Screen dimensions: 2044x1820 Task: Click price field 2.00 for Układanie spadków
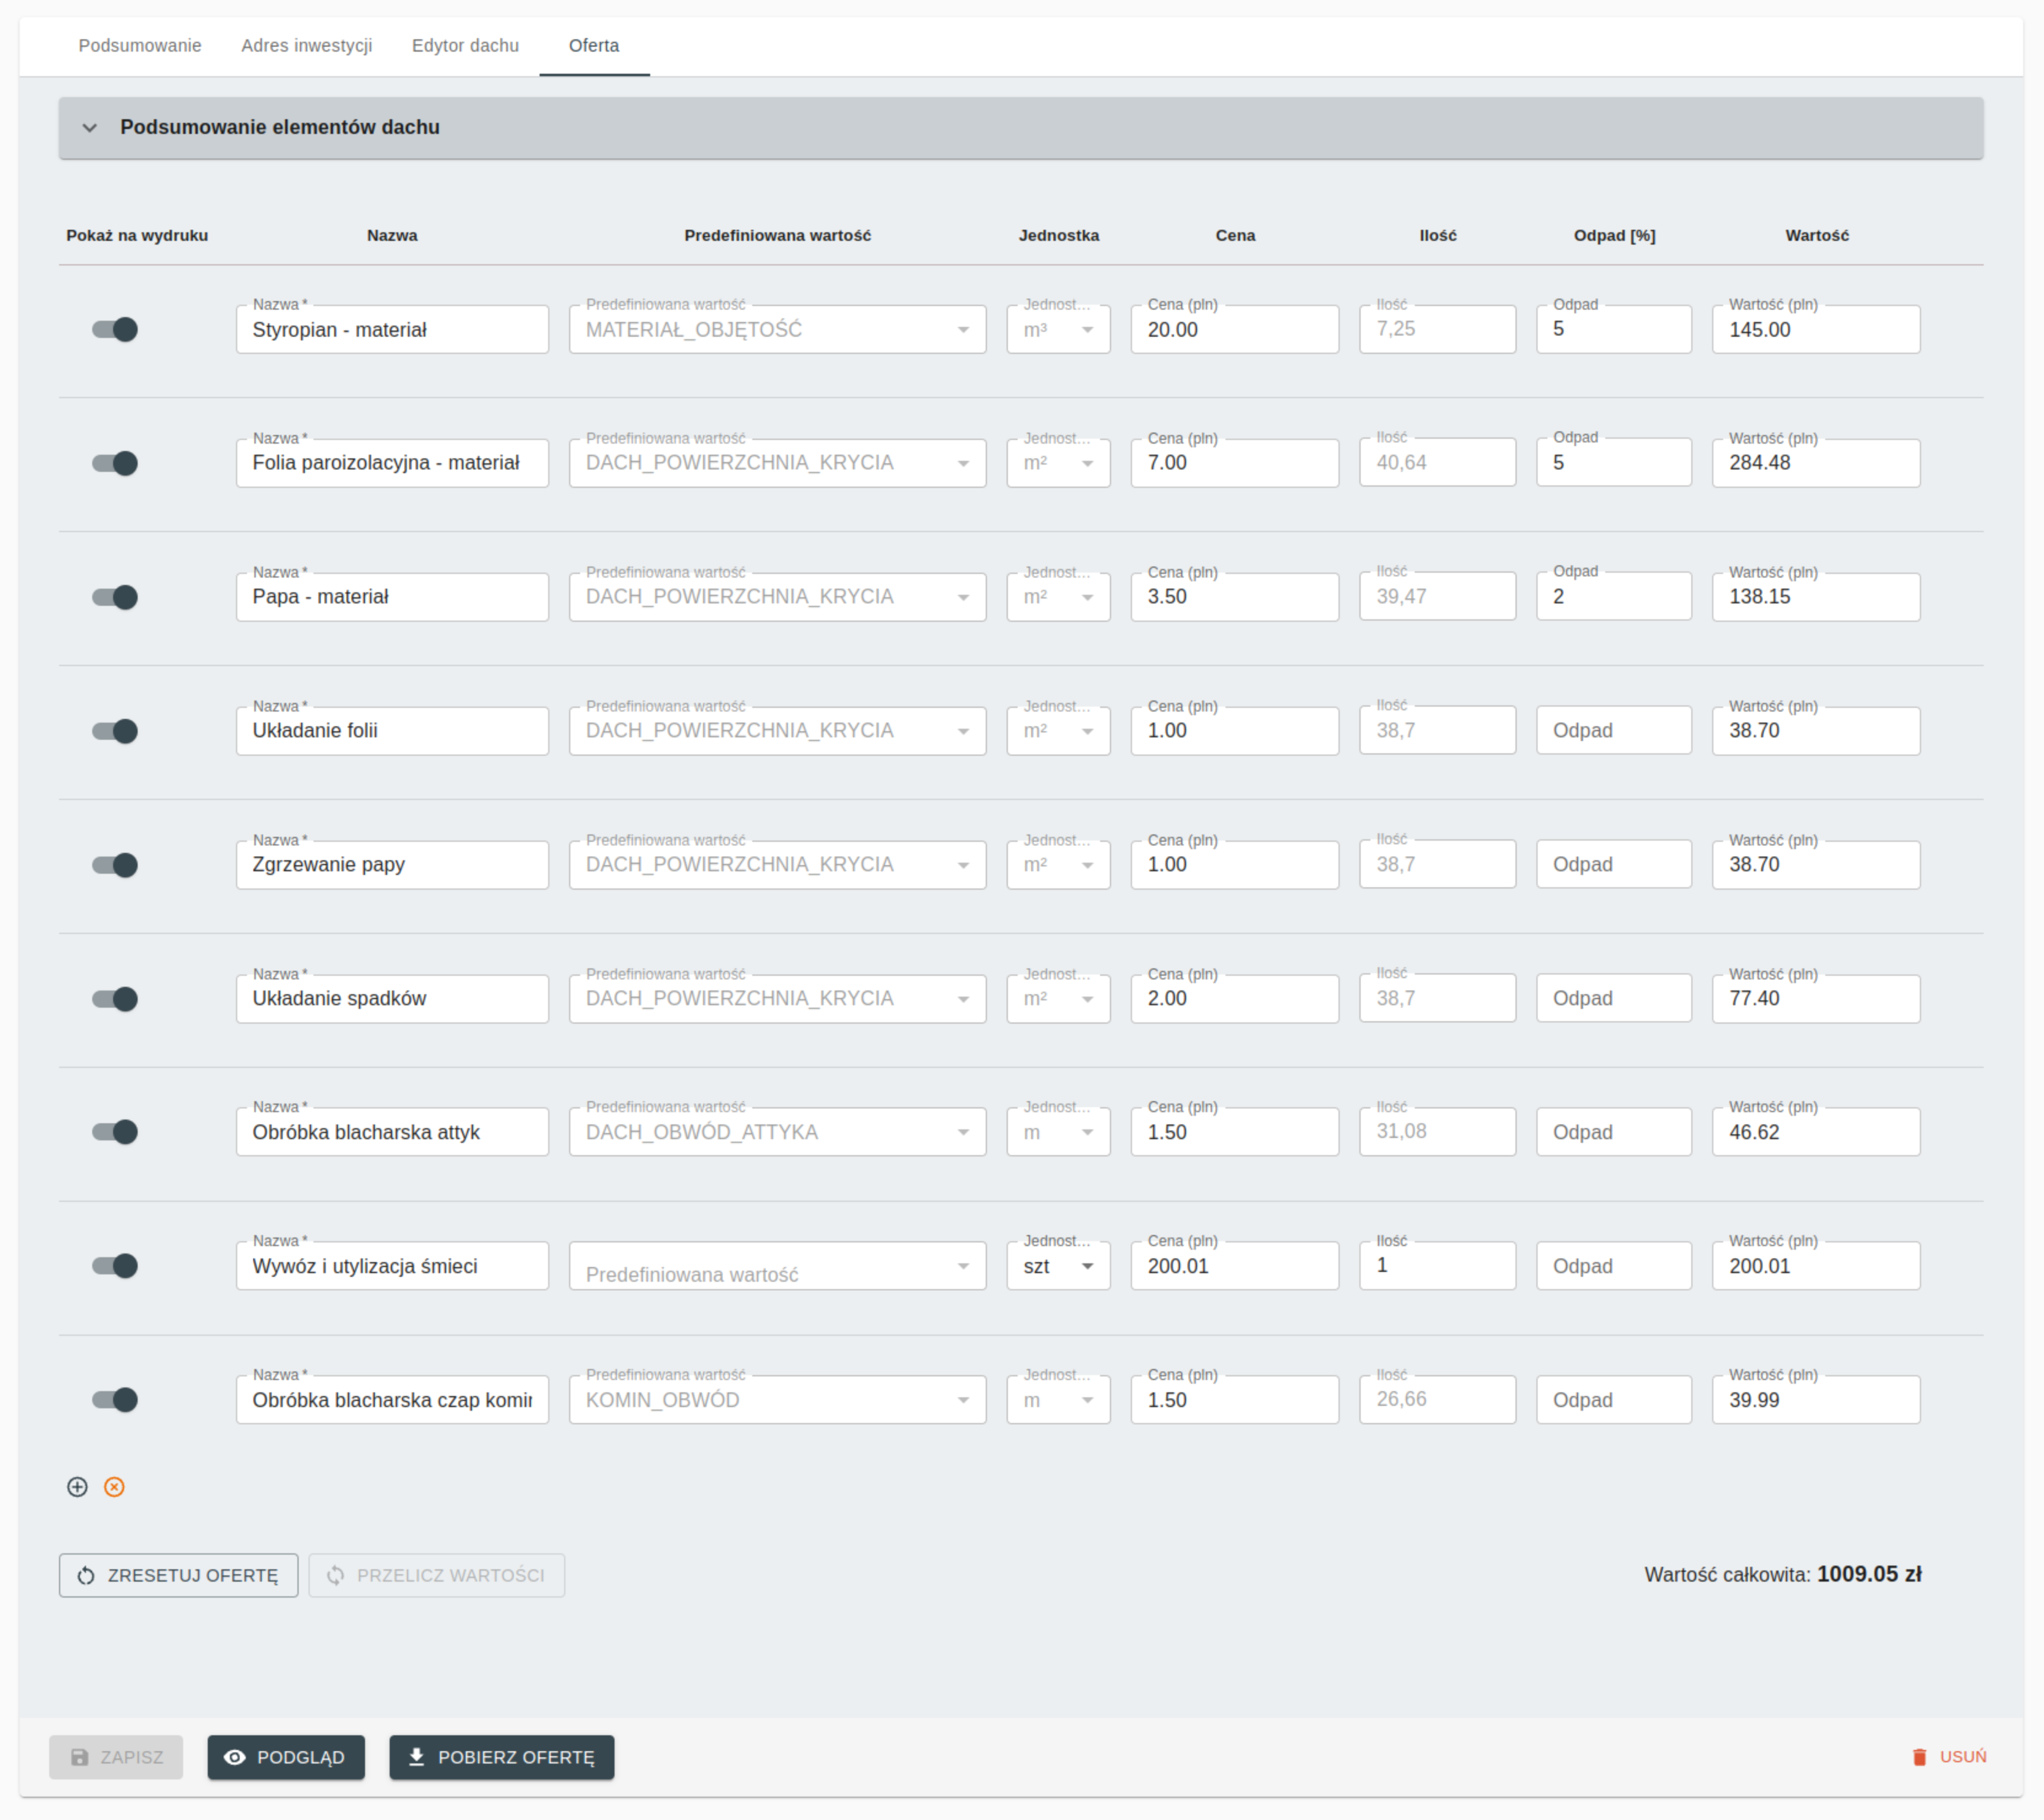(x=1234, y=999)
